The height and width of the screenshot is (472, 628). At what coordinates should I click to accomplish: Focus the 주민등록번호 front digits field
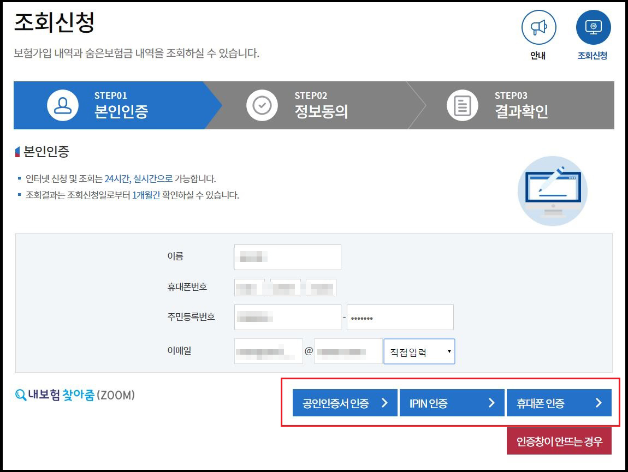(288, 317)
